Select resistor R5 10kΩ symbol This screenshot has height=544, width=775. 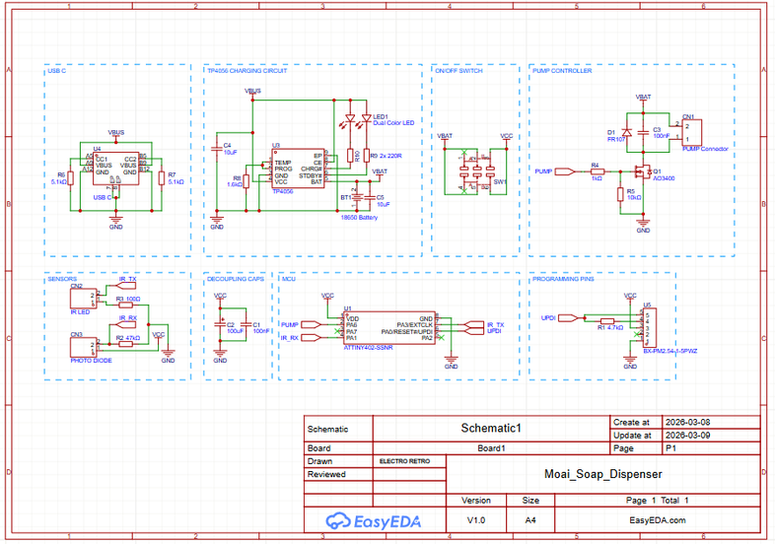pos(620,194)
